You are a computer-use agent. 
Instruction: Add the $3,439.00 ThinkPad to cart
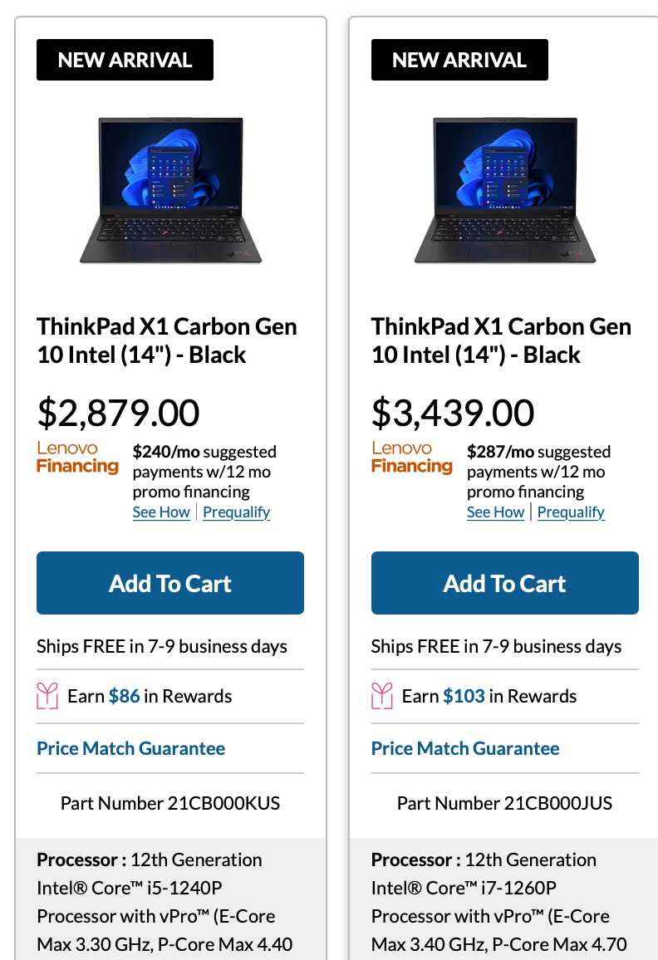pos(504,583)
